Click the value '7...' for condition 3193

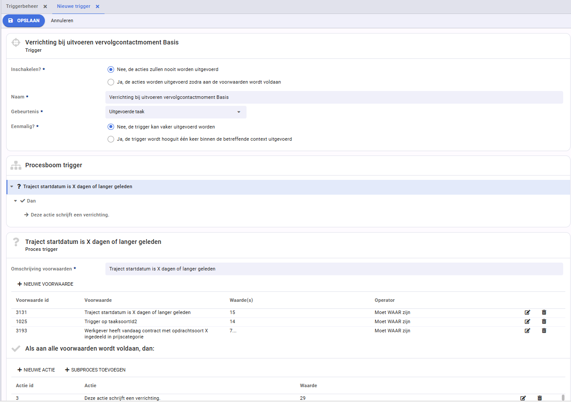233,331
